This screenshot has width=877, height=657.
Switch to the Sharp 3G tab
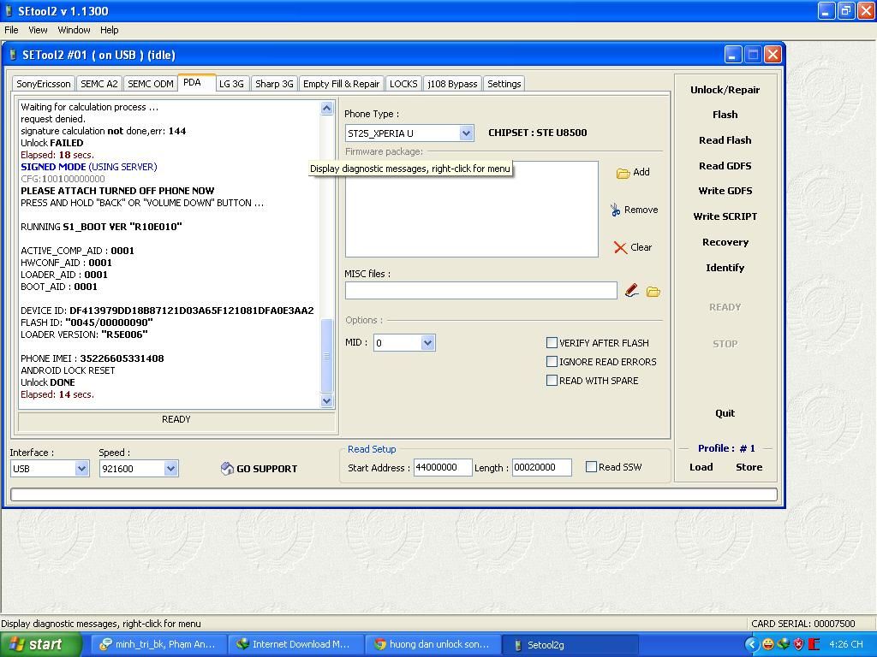tap(274, 84)
